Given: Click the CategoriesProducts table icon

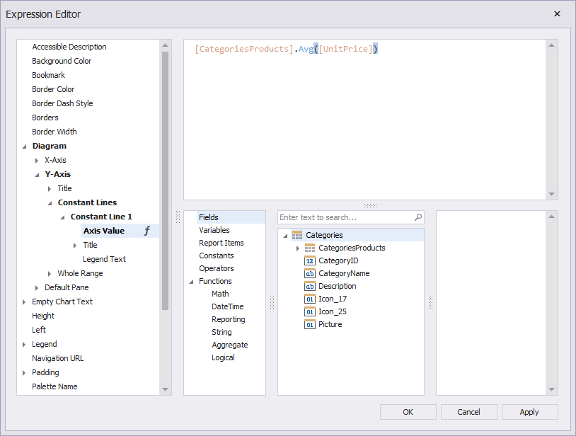Looking at the screenshot, I should (310, 248).
